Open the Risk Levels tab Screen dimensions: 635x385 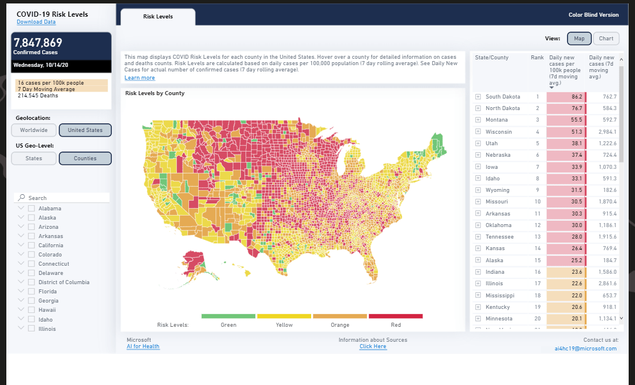point(158,17)
